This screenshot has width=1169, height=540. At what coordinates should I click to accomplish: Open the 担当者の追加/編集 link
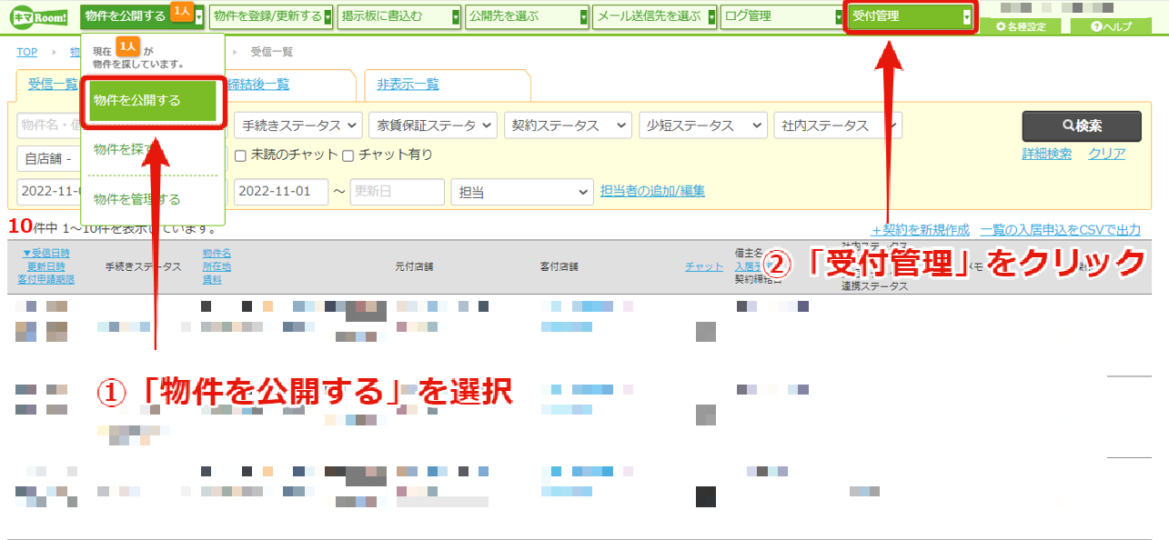coord(652,191)
